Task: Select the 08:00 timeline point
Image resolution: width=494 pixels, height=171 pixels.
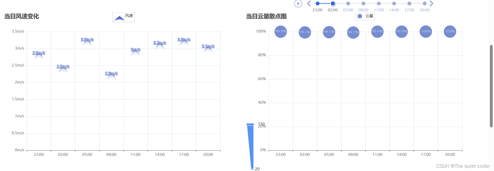Action: pyautogui.click(x=364, y=4)
